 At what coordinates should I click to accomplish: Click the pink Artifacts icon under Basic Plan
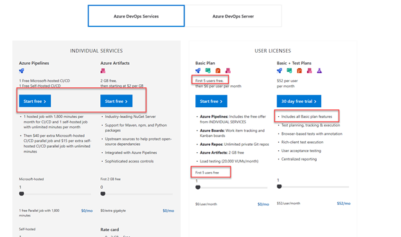(228, 71)
